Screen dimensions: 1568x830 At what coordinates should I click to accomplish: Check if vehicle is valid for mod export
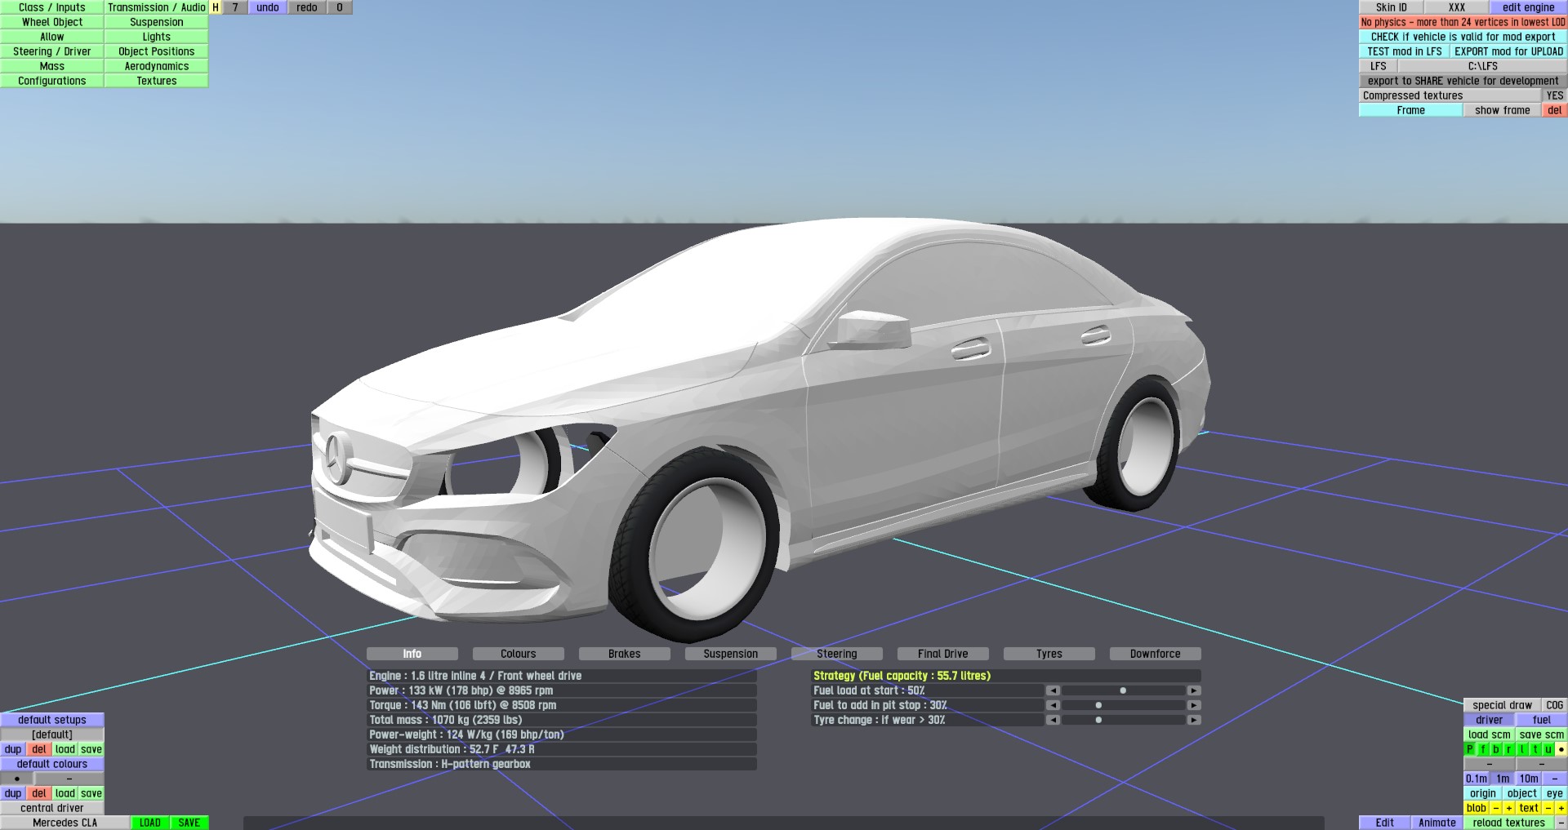tap(1463, 37)
